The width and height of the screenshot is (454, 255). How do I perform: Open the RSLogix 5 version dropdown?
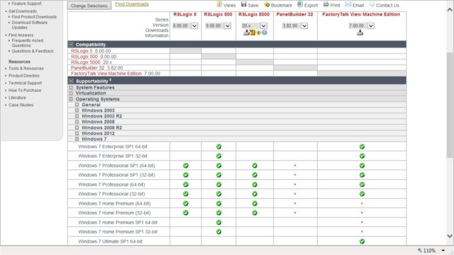point(194,25)
